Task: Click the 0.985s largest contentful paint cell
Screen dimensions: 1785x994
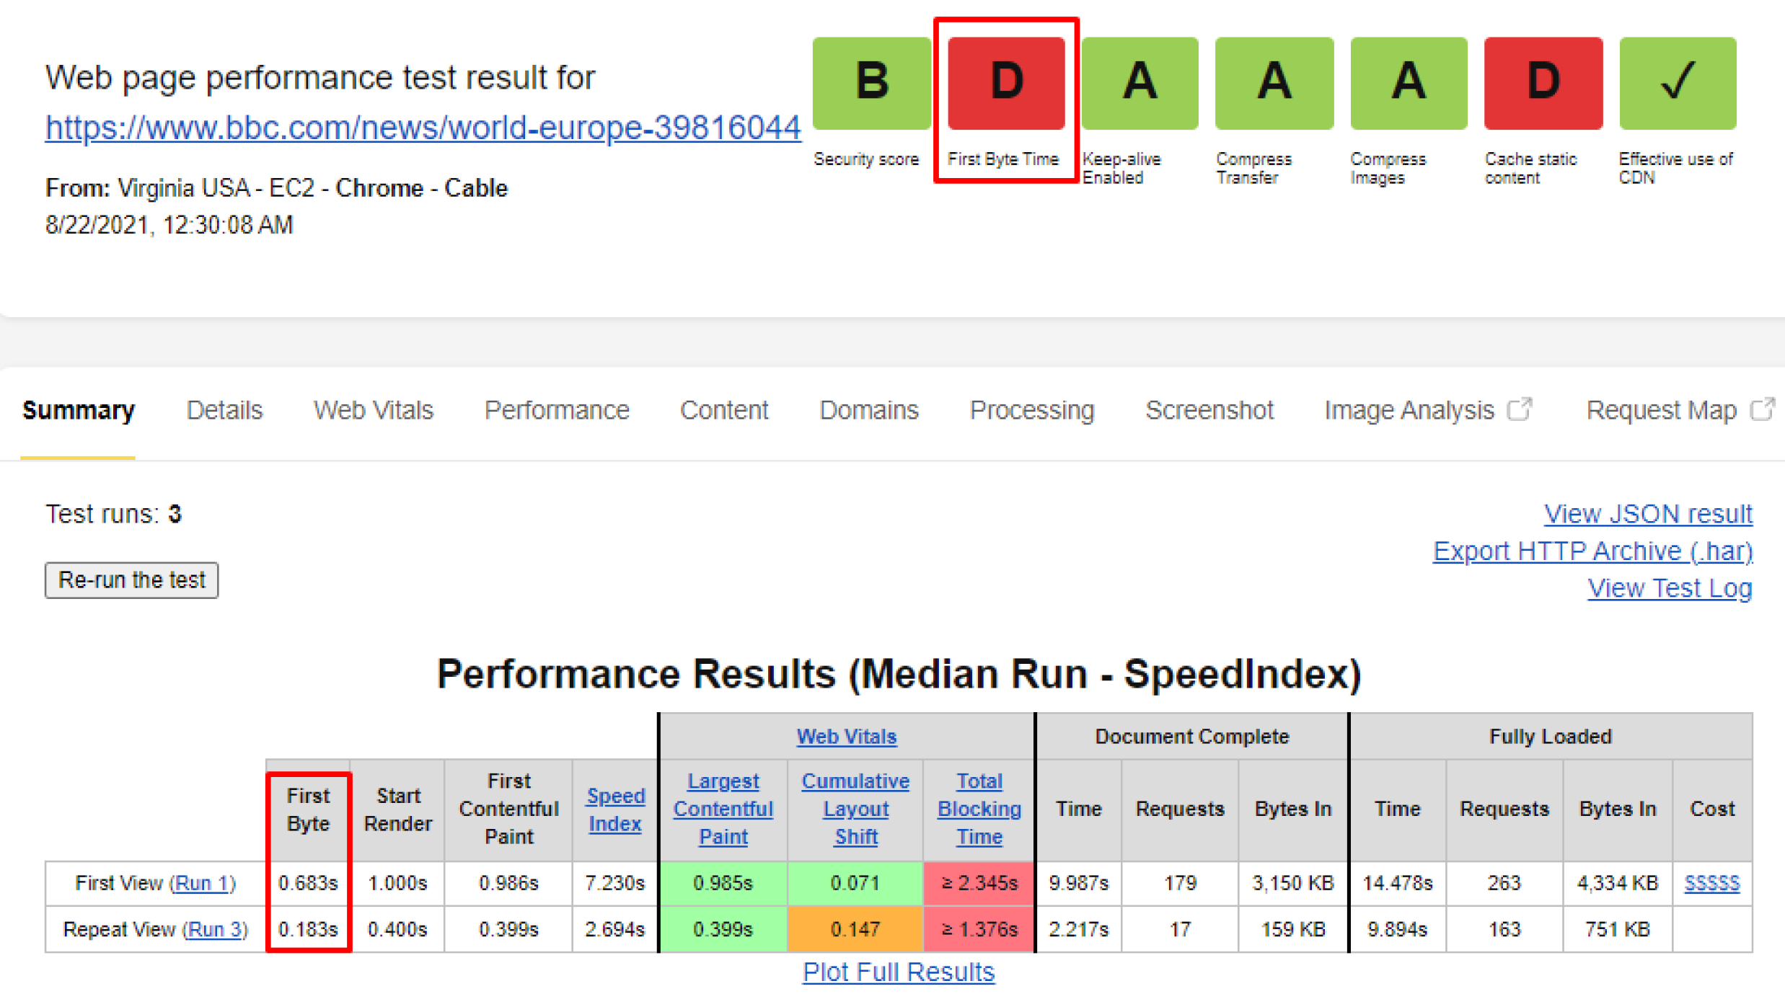Action: click(x=723, y=883)
